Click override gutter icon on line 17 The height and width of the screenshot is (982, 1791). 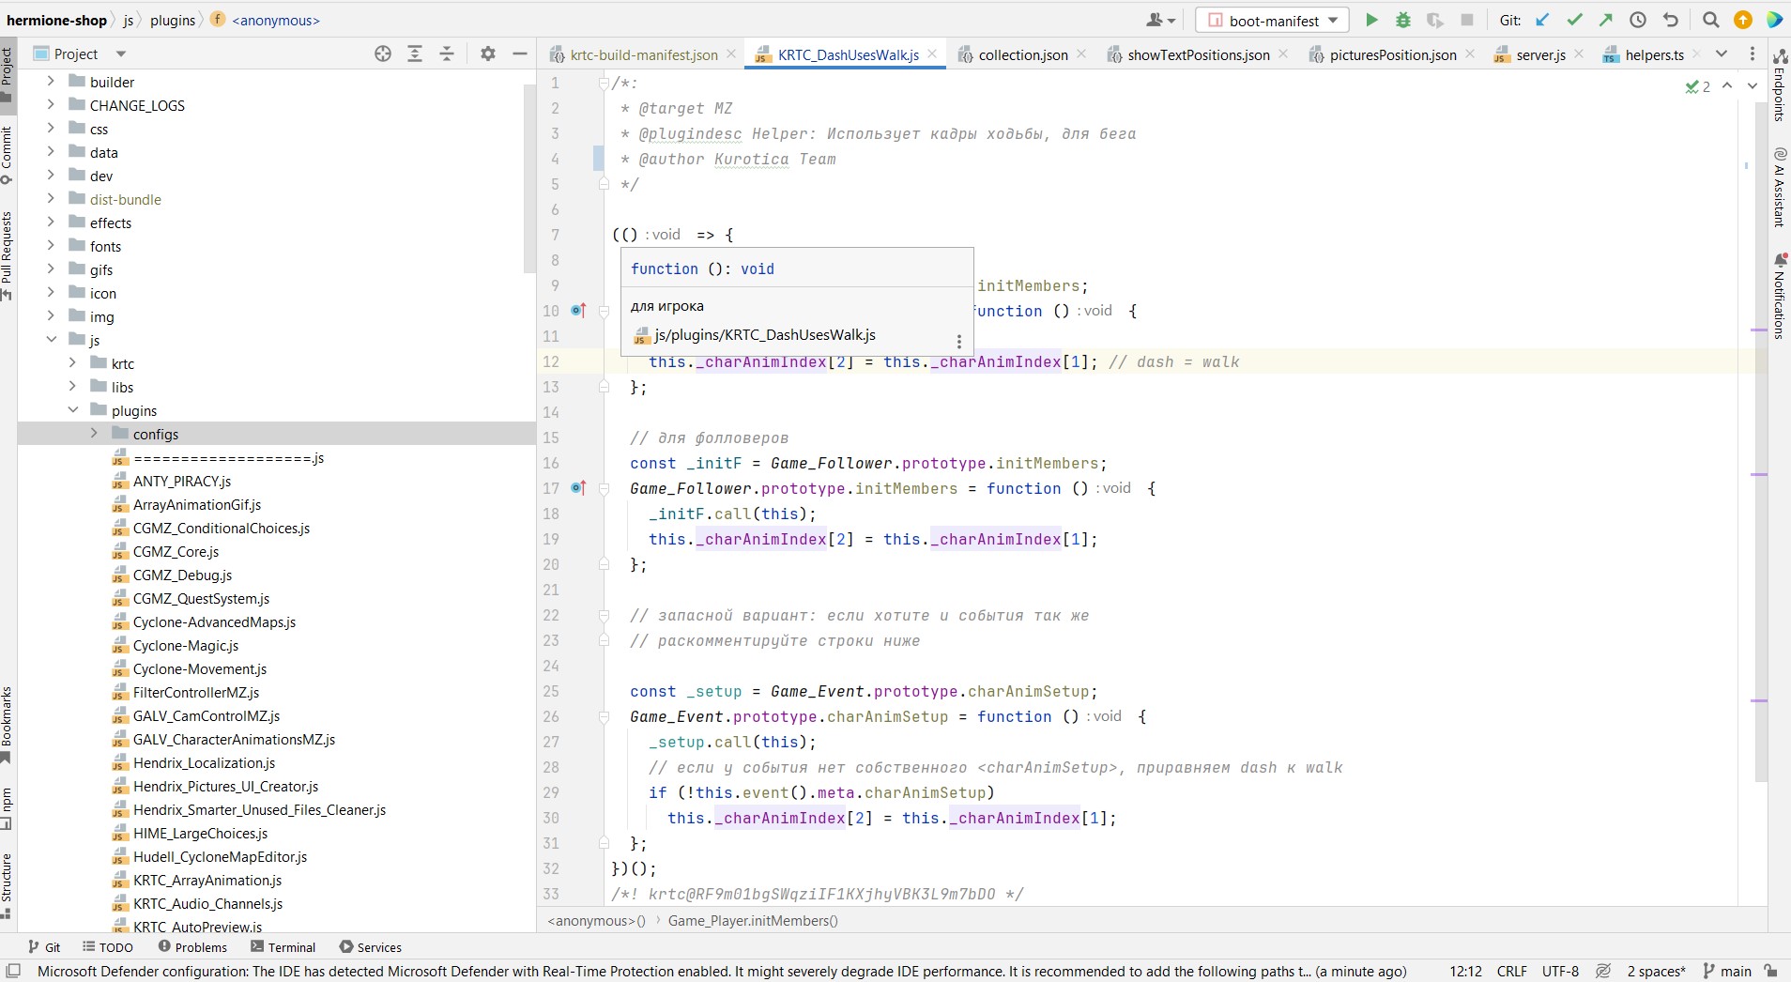coord(578,488)
